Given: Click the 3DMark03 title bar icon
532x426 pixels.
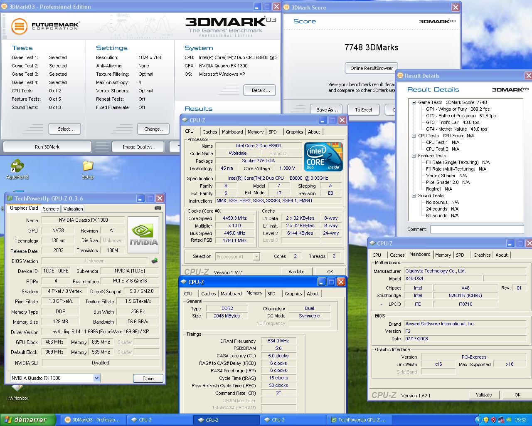Looking at the screenshot, I should pos(5,7).
